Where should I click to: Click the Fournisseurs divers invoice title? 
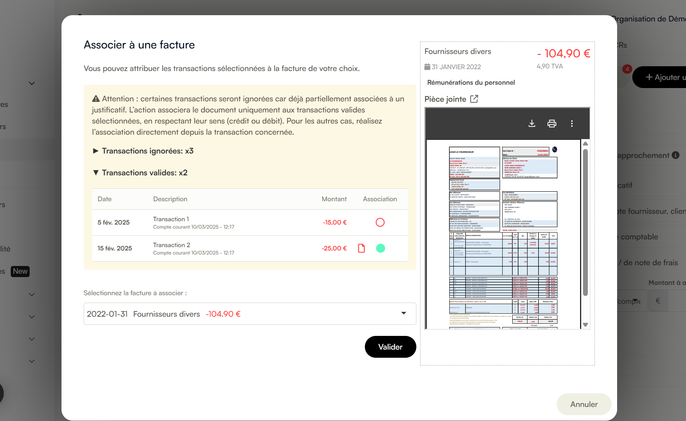458,51
